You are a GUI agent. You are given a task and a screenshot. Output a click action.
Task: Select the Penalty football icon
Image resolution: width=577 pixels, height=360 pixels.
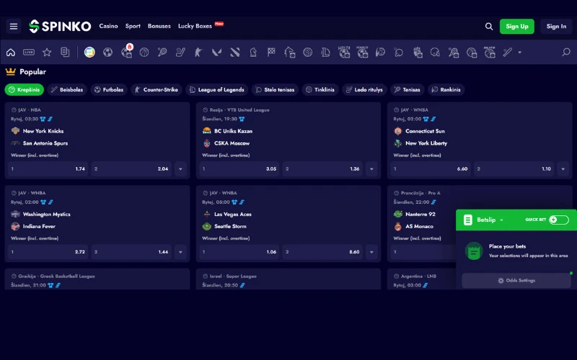click(363, 52)
